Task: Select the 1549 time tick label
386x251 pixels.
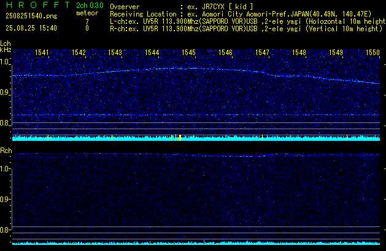Action: 336,53
